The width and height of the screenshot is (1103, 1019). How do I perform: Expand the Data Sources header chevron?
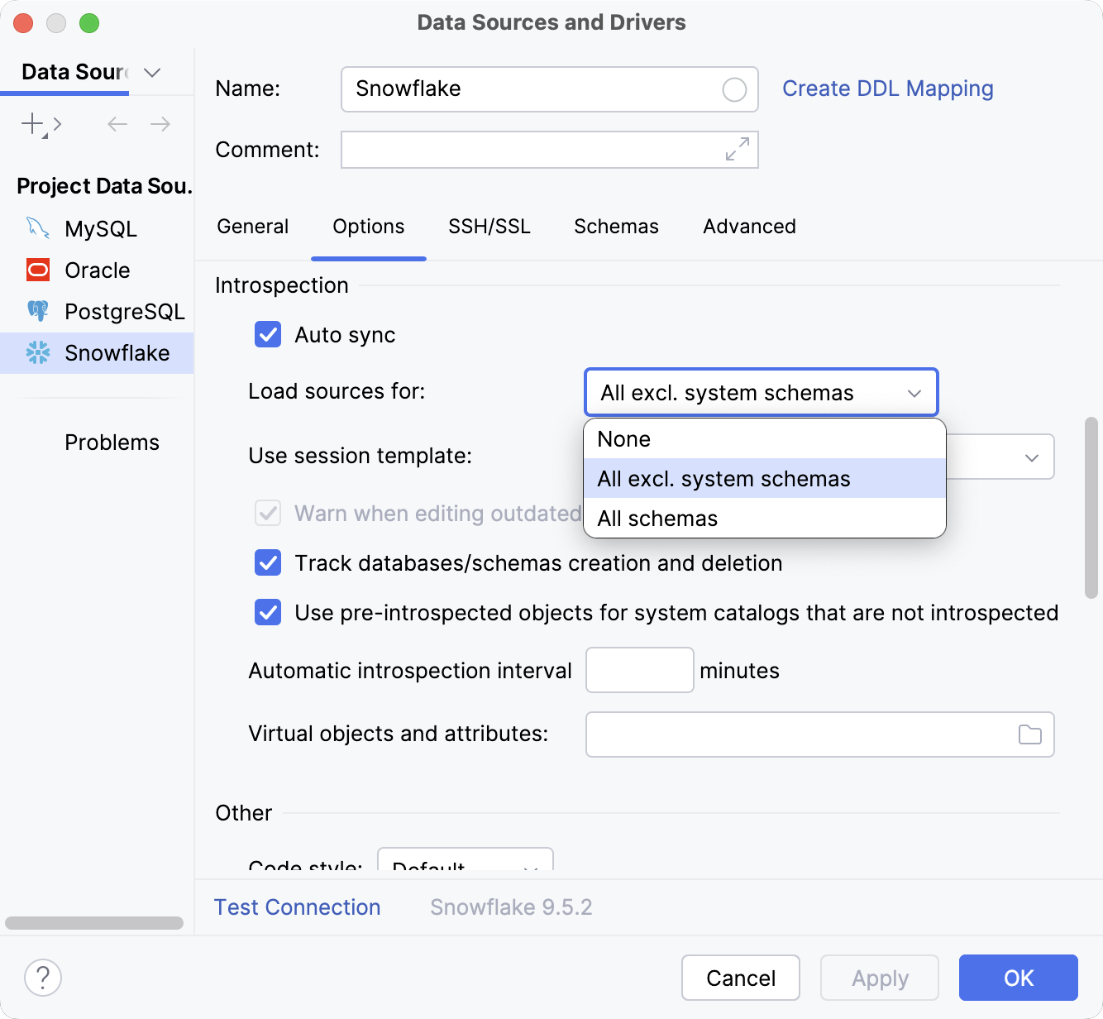[x=151, y=73]
